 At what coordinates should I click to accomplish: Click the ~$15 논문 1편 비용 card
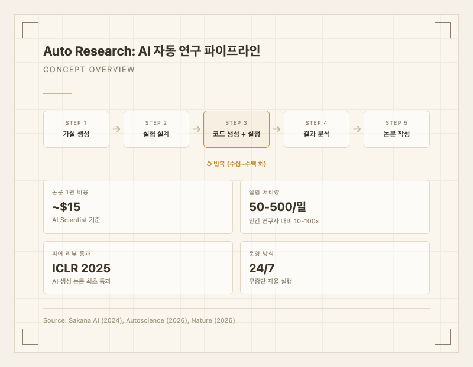(x=138, y=206)
